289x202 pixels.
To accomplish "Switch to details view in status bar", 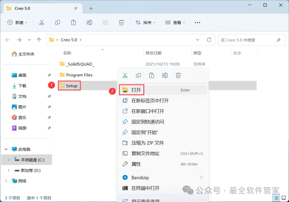I will [276, 198].
